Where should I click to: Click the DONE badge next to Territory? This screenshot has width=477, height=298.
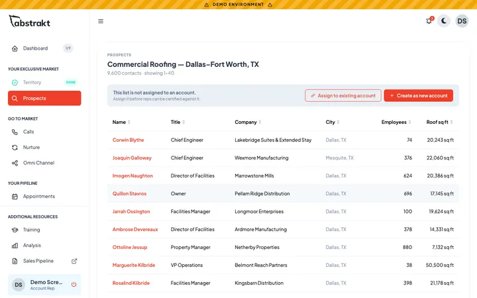(71, 82)
